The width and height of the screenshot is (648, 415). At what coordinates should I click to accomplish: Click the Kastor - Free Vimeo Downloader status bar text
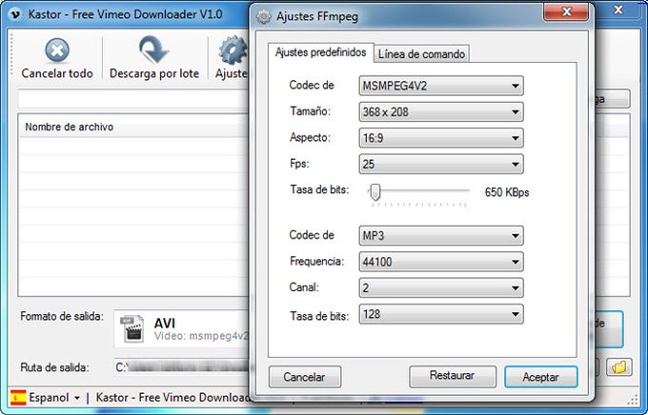pos(173,398)
